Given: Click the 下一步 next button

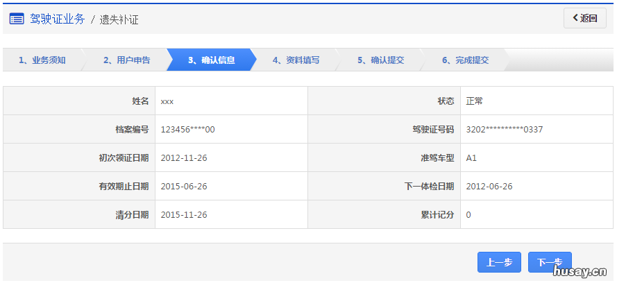Looking at the screenshot, I should click(550, 262).
